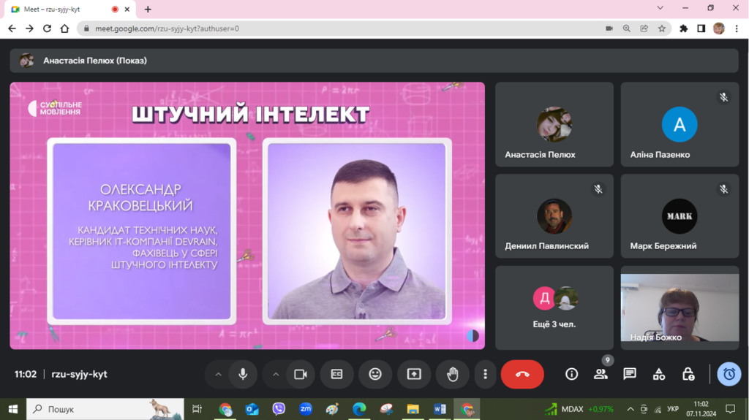
Task: Open the notifications center icon
Action: [731, 409]
